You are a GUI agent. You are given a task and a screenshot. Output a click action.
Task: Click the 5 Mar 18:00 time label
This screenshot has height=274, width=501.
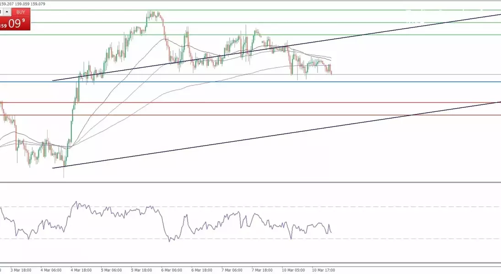pyautogui.click(x=141, y=270)
